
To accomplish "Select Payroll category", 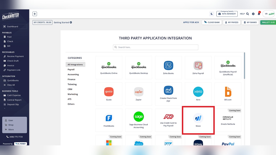I will tap(71, 69).
